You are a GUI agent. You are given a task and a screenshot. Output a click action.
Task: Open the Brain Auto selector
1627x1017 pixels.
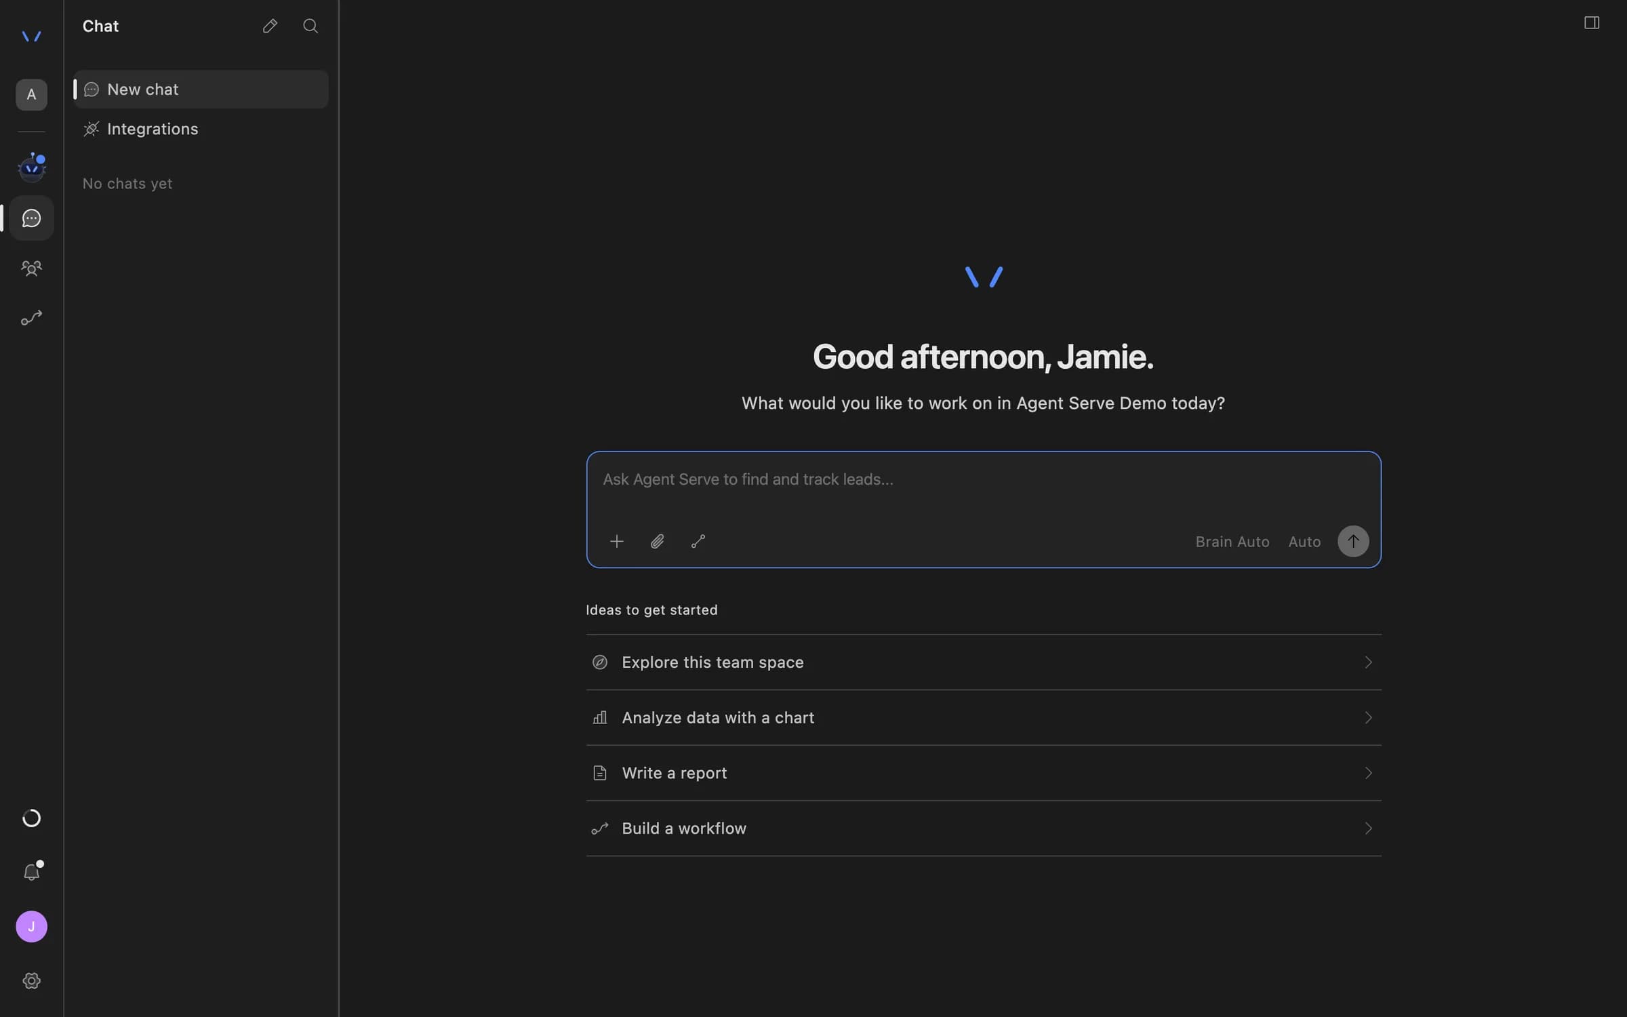point(1232,542)
